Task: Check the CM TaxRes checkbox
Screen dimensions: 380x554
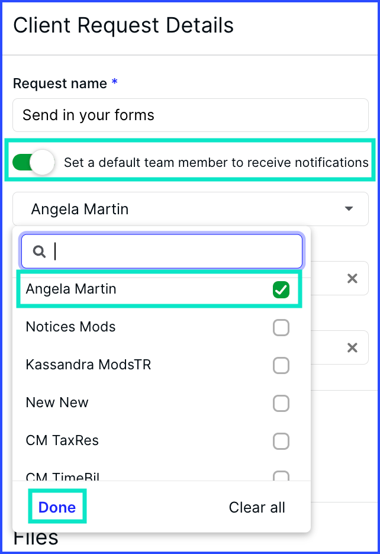Action: click(281, 441)
